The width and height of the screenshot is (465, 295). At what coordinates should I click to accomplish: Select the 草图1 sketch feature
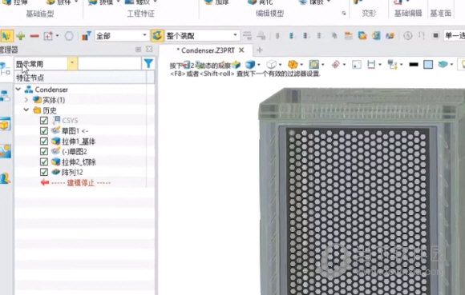[x=75, y=131]
